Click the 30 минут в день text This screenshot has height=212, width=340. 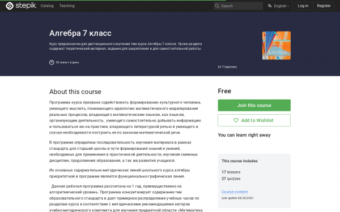pos(67,62)
